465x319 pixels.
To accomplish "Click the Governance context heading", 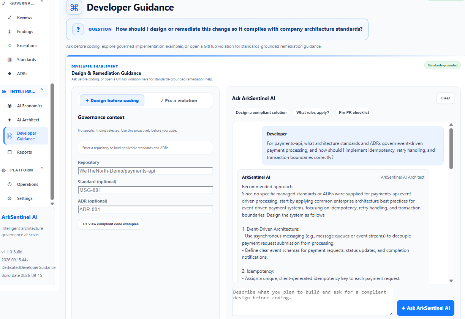I will click(101, 118).
